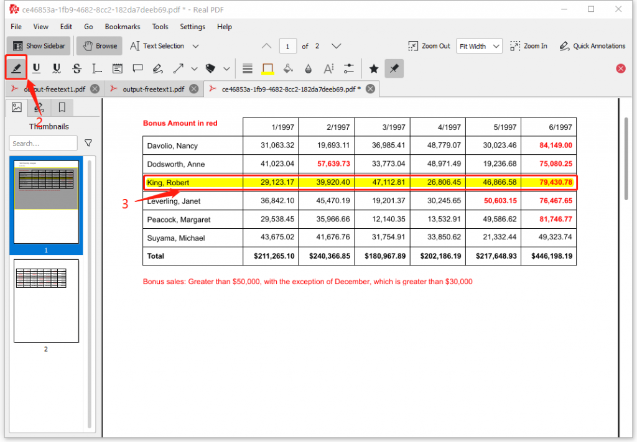Switch to the output-freetext1.pdf second tab
This screenshot has height=442, width=637.
pyautogui.click(x=153, y=89)
